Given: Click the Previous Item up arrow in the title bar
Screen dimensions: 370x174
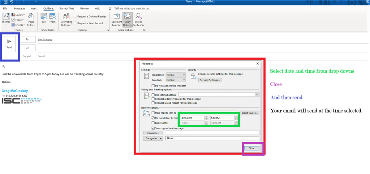Looking at the screenshot, I should pyautogui.click(x=23, y=2).
